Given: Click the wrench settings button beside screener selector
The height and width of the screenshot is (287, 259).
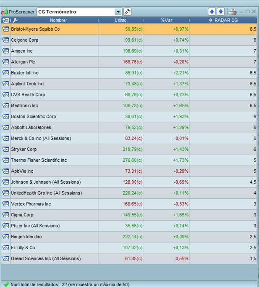Looking at the screenshot, I should (128, 12).
